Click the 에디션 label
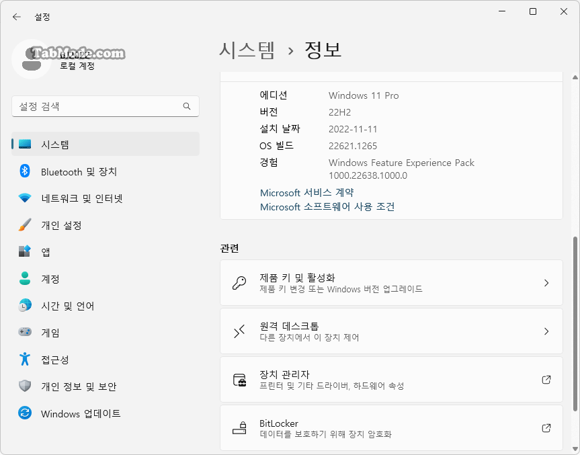Image resolution: width=580 pixels, height=455 pixels. coord(274,95)
